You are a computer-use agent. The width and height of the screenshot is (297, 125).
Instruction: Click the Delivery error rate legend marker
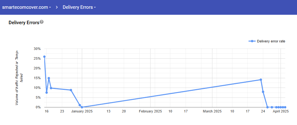click(x=252, y=41)
